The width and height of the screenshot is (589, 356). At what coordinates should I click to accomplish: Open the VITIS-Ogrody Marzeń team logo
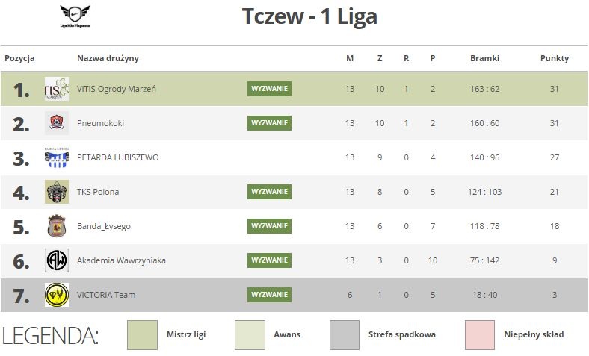tap(57, 89)
